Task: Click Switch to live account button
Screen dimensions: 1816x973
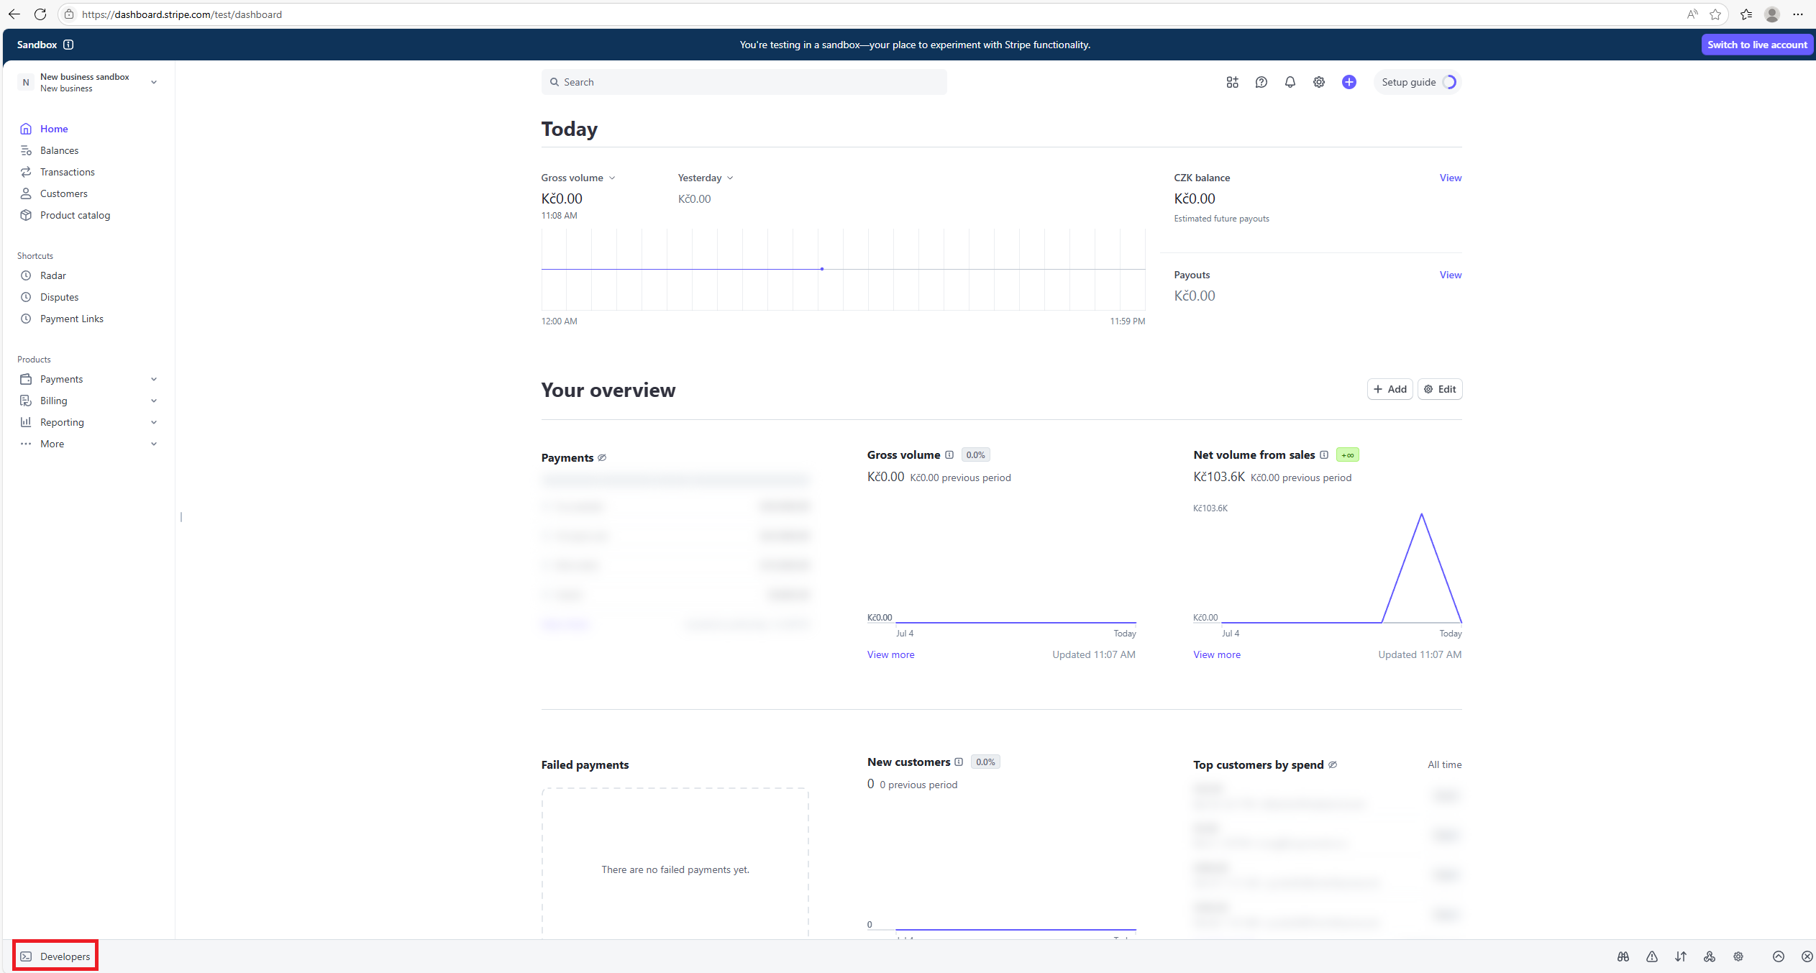Action: coord(1757,45)
